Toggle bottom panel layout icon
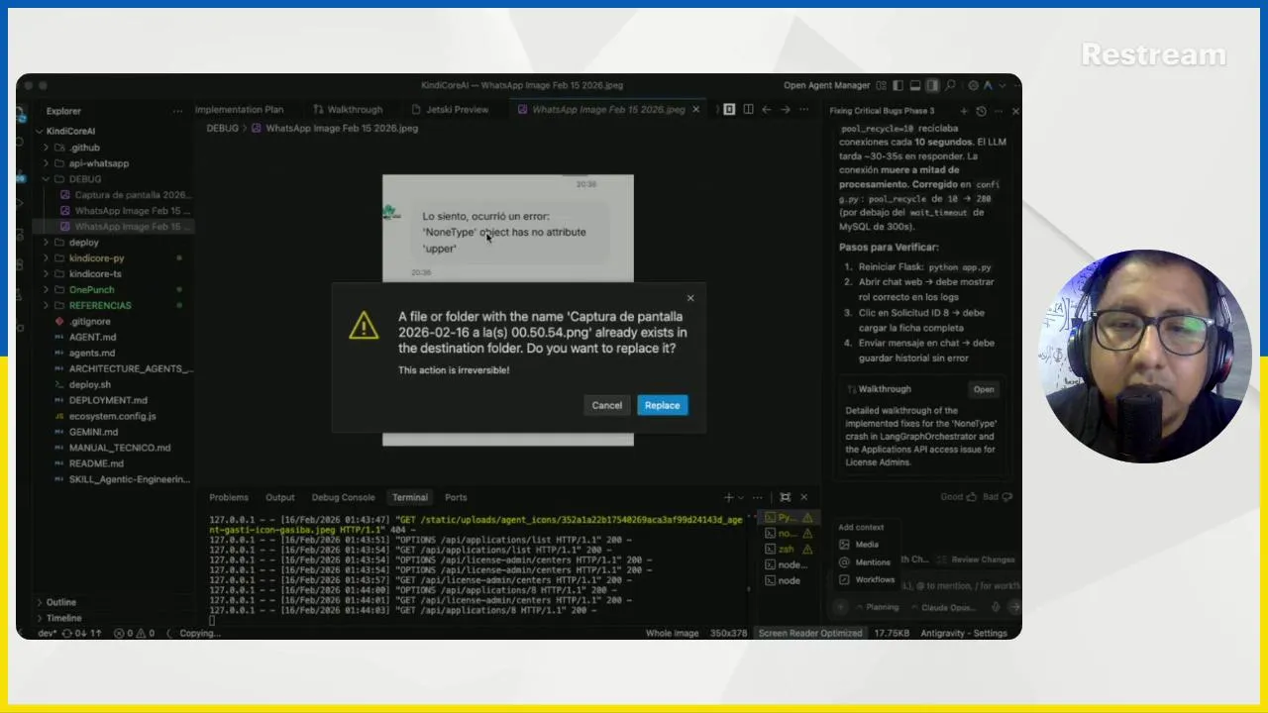 (915, 85)
